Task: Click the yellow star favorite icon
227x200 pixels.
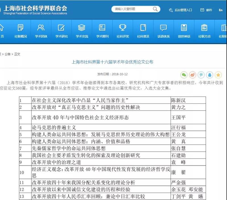Action: coord(218,75)
